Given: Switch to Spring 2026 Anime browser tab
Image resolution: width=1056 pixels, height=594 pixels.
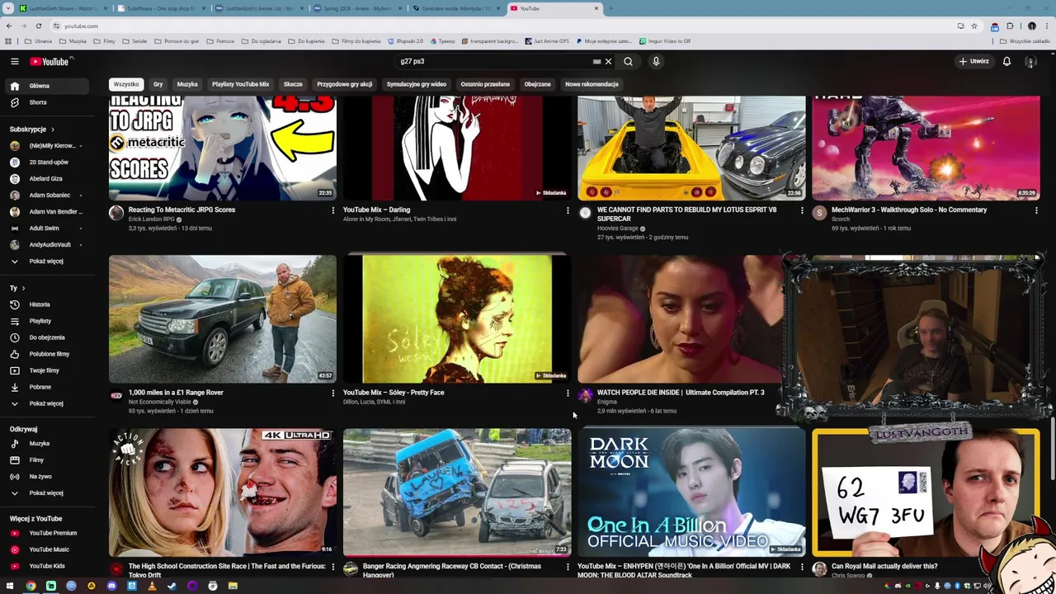Looking at the screenshot, I should (x=356, y=8).
